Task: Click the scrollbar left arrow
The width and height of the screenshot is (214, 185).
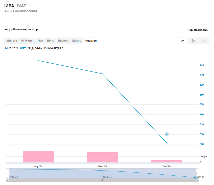Action: [x=7, y=180]
